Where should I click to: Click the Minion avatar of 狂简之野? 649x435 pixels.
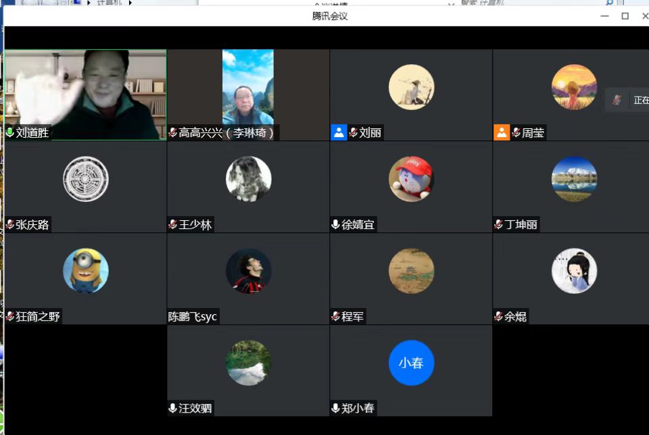(86, 271)
